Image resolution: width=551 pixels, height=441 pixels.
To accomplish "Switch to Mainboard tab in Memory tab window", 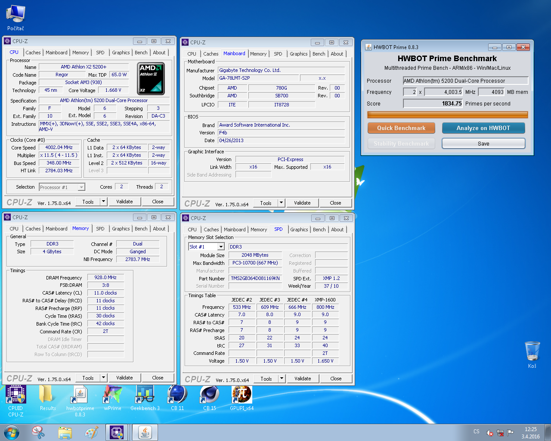I will [x=56, y=229].
